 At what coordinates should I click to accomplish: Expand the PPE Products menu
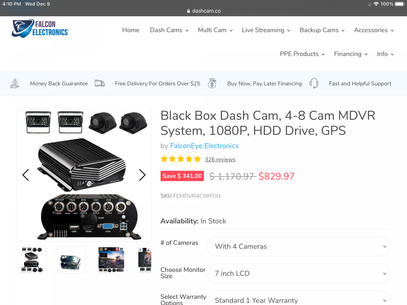click(302, 54)
